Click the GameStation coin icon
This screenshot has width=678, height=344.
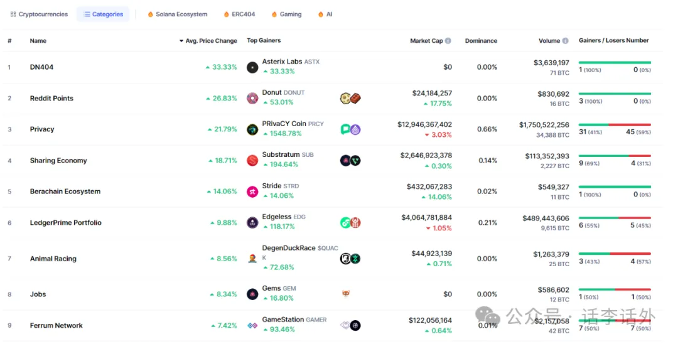pyautogui.click(x=252, y=325)
